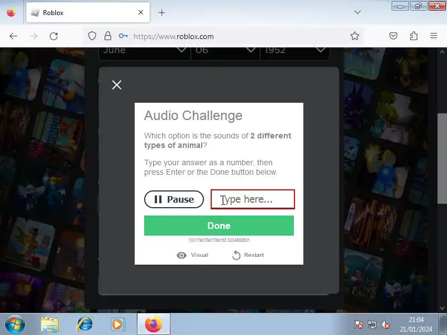The image size is (447, 335).
Task: Open the 1952 year dropdown
Action: (x=295, y=53)
